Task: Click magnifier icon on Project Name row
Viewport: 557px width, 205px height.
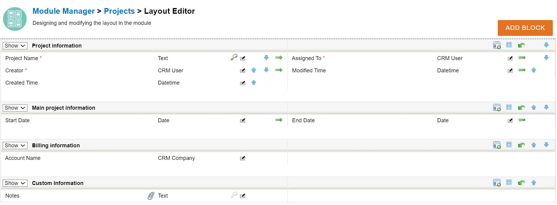Action: click(234, 57)
